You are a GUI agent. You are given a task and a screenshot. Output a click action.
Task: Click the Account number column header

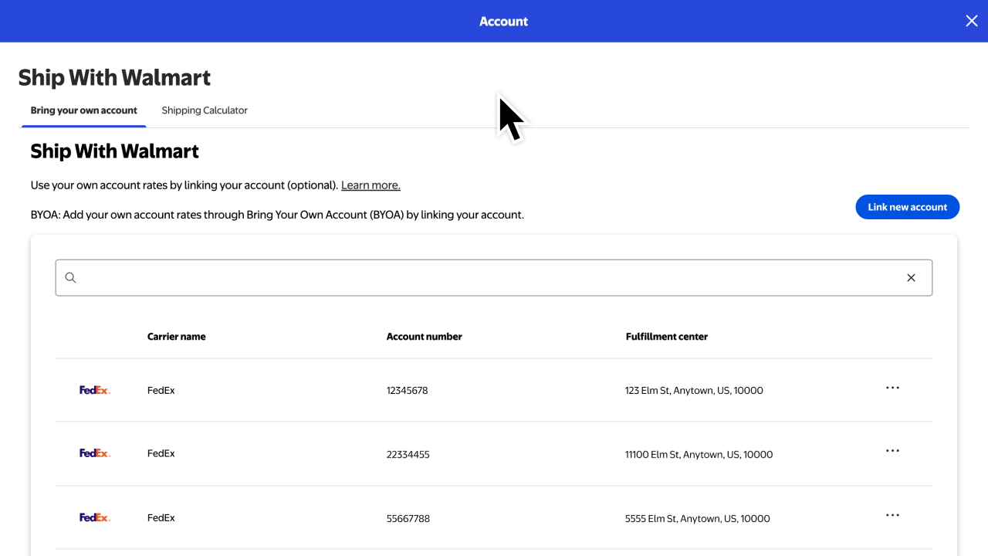point(425,336)
